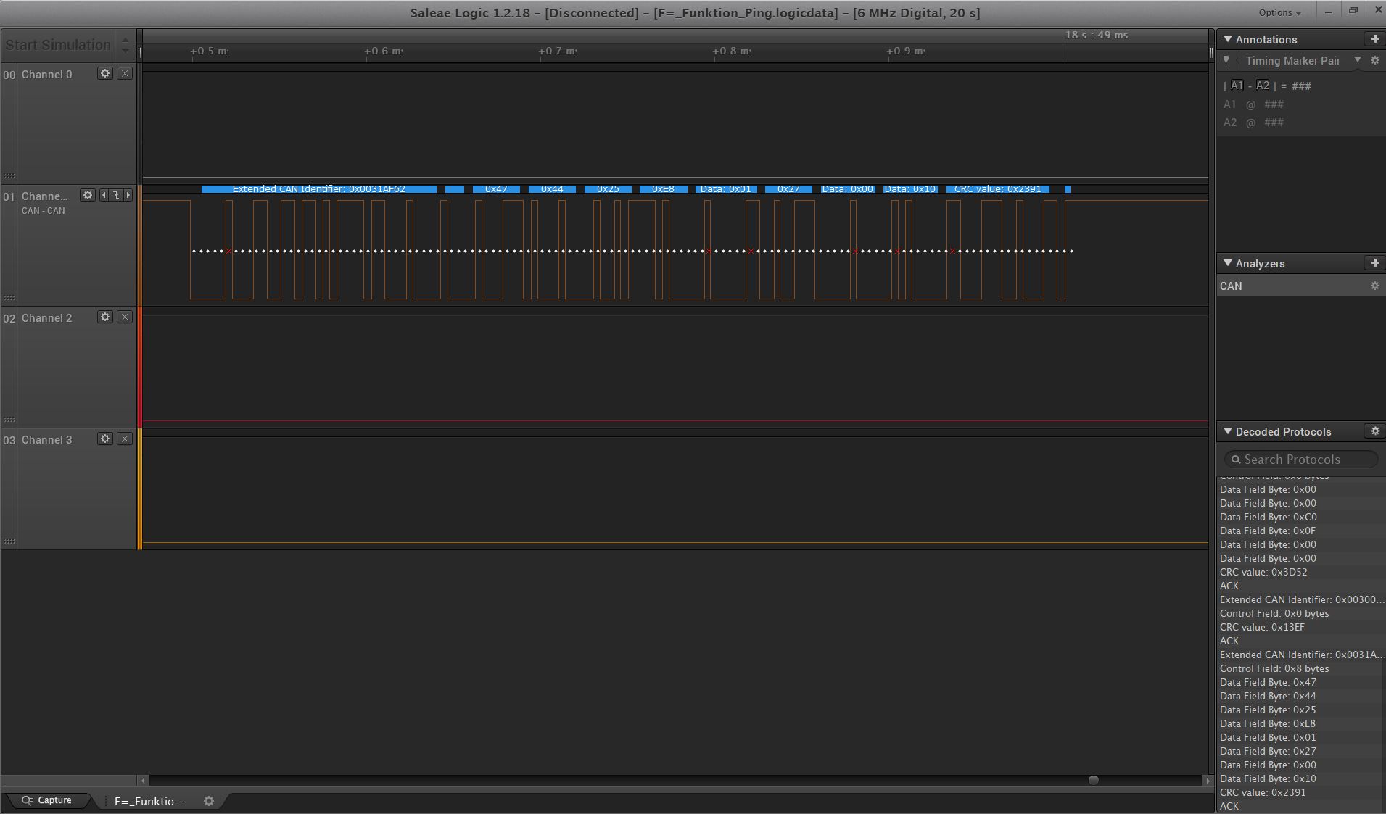Add a new annotation with plus button
This screenshot has height=814, width=1386.
tap(1374, 39)
